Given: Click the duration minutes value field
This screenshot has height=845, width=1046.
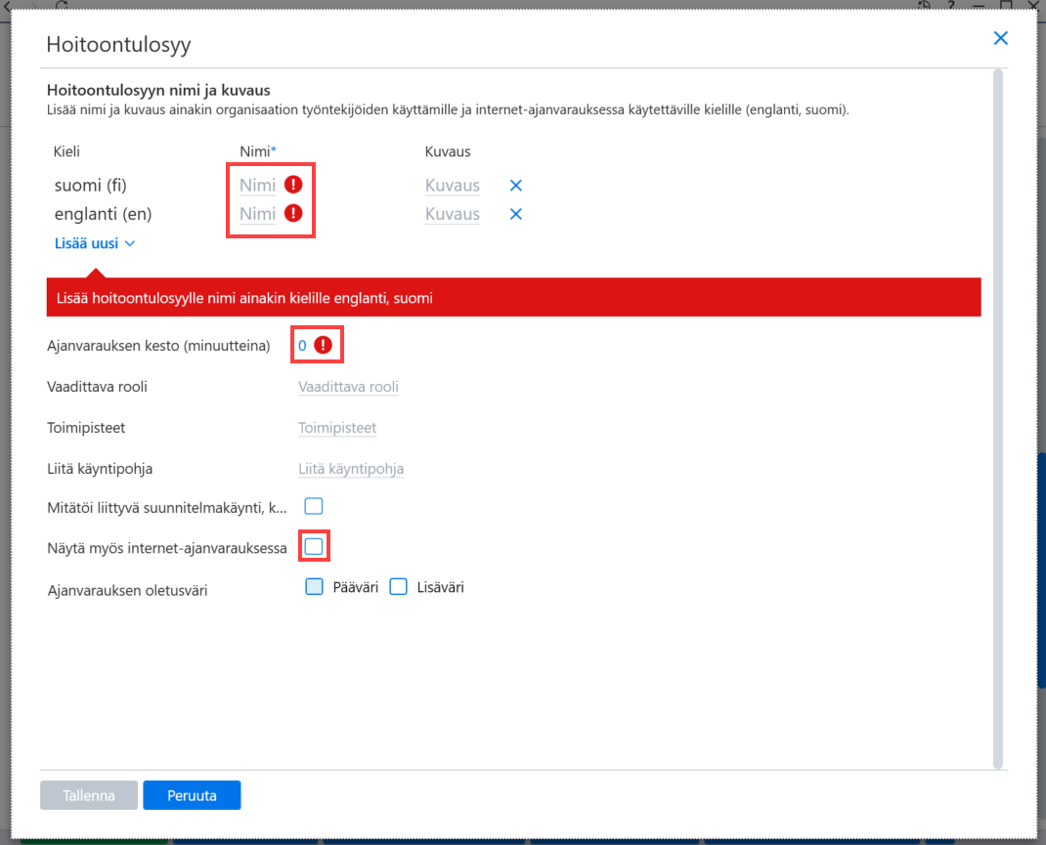Looking at the screenshot, I should coord(302,345).
